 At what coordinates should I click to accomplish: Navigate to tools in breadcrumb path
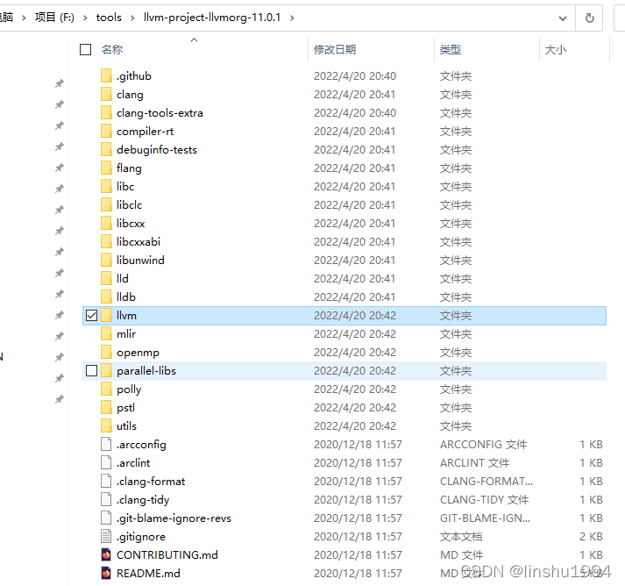pos(109,18)
